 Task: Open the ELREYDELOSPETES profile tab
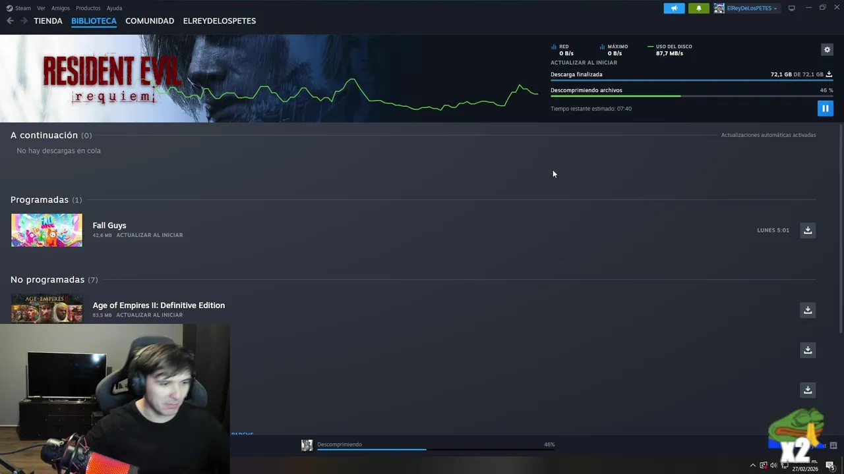click(220, 21)
